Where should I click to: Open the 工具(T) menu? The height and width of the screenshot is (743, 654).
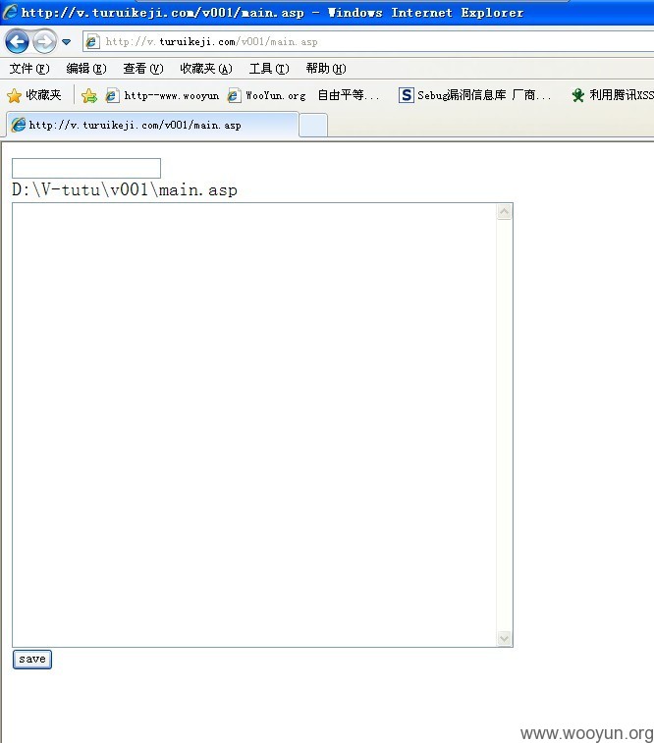tap(269, 69)
